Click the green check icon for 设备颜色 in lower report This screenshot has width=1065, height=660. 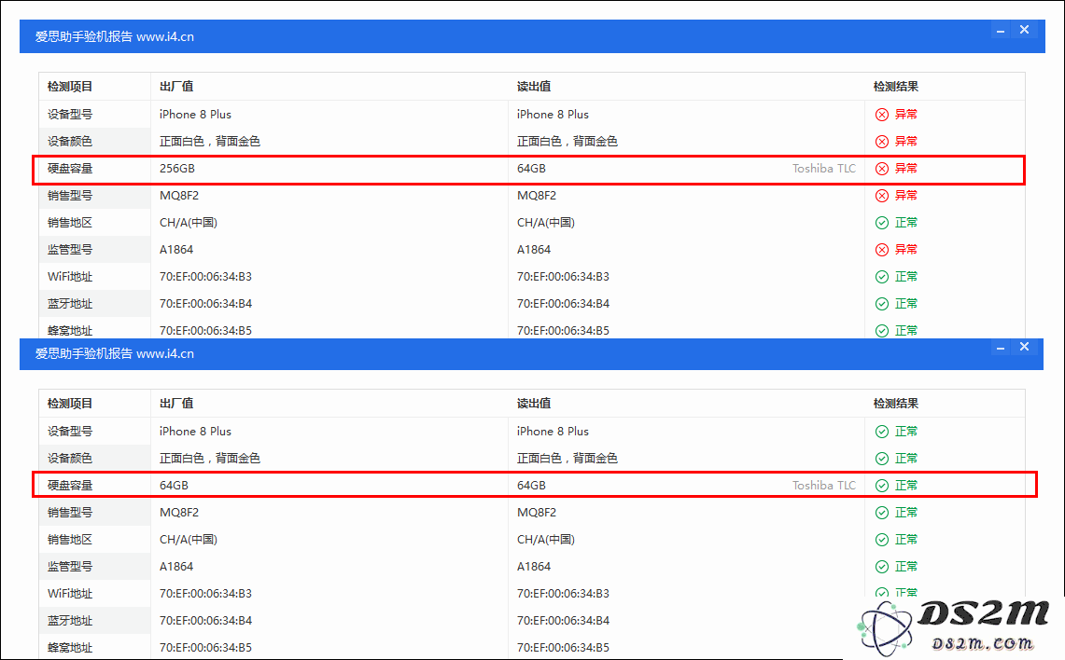pyautogui.click(x=882, y=459)
